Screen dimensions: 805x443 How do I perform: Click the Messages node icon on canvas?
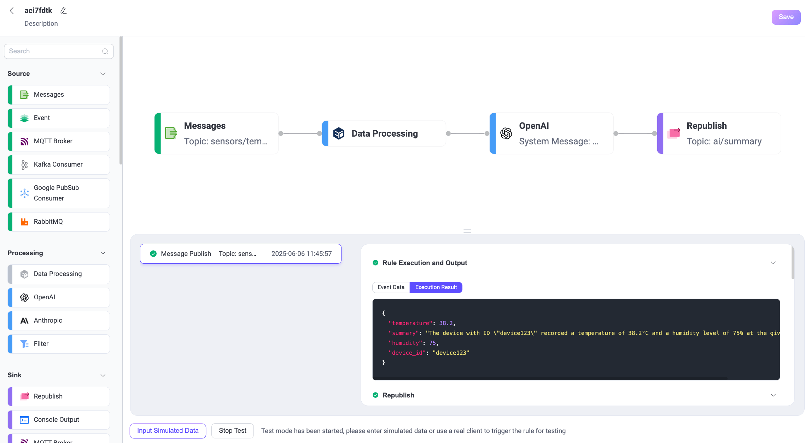171,133
